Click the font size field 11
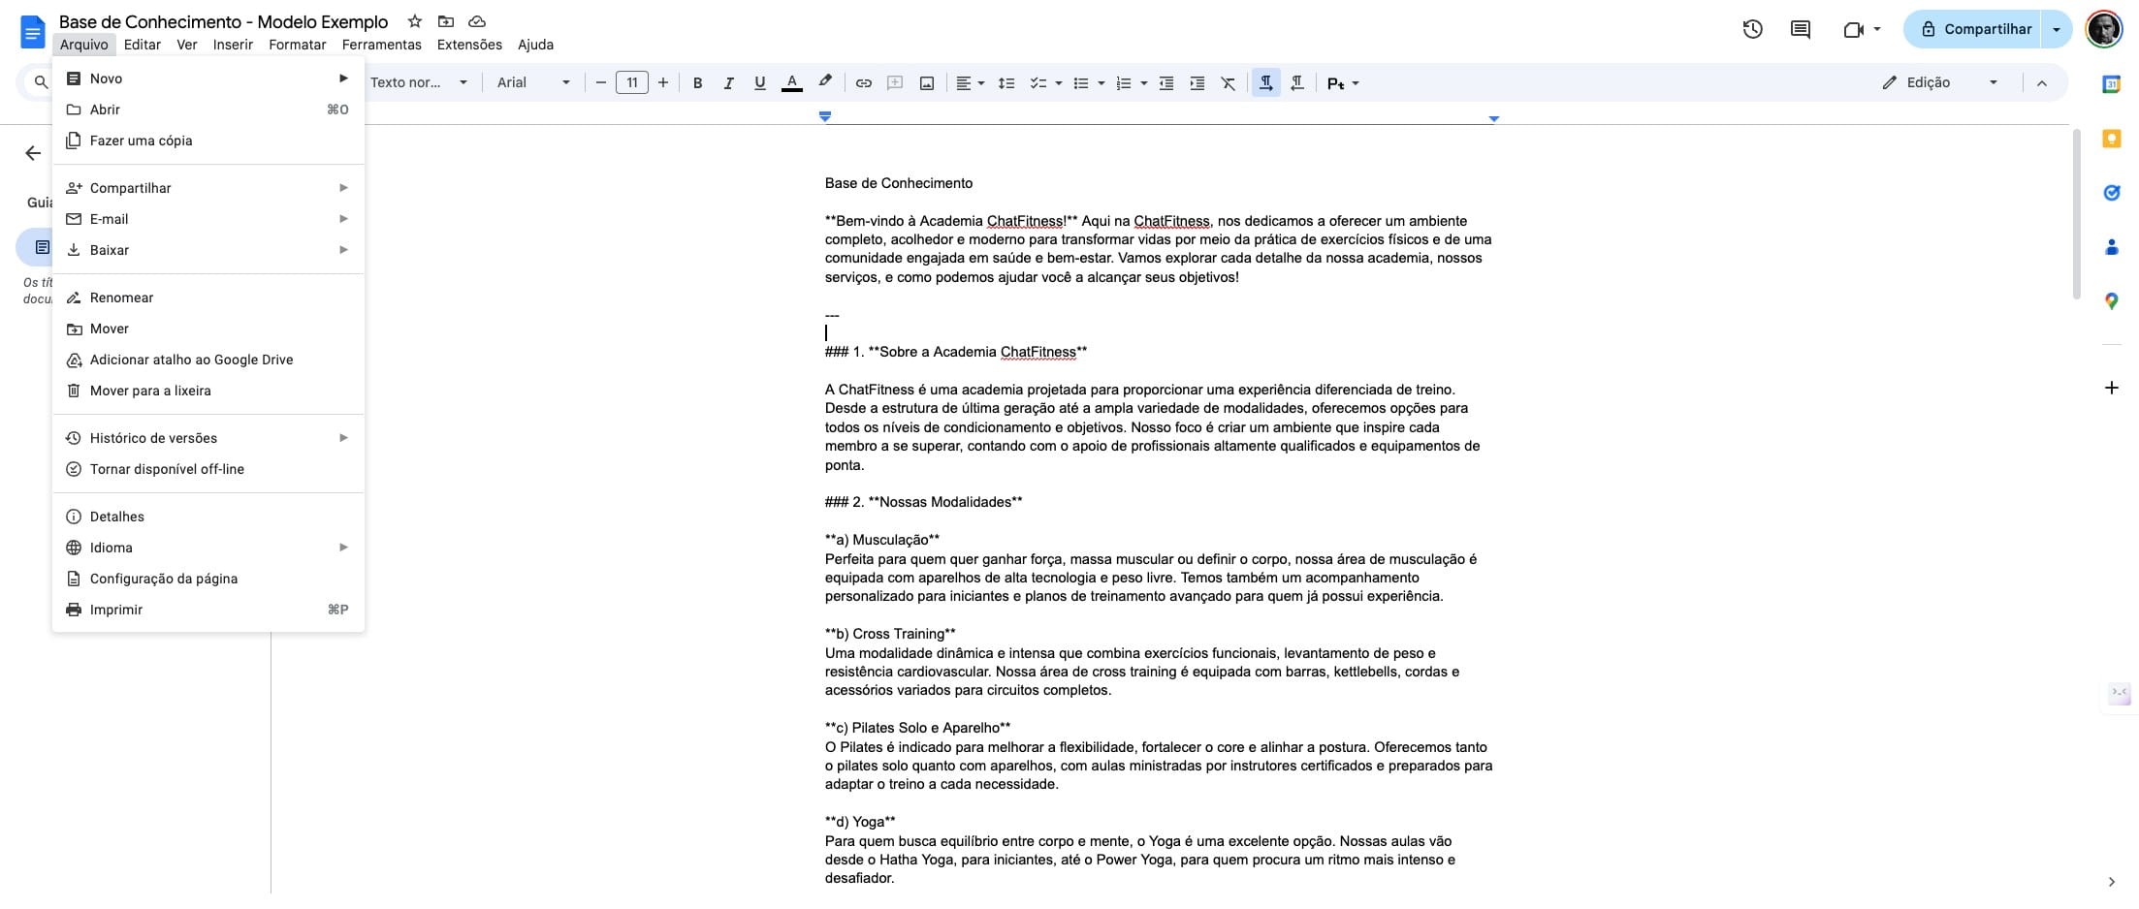This screenshot has height=909, width=2139. [x=632, y=83]
